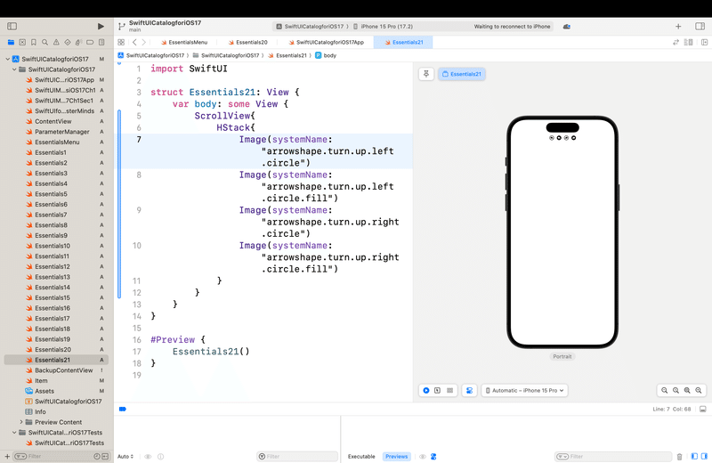
Task: Open the Find navigator magnifier icon
Action: coord(45,42)
